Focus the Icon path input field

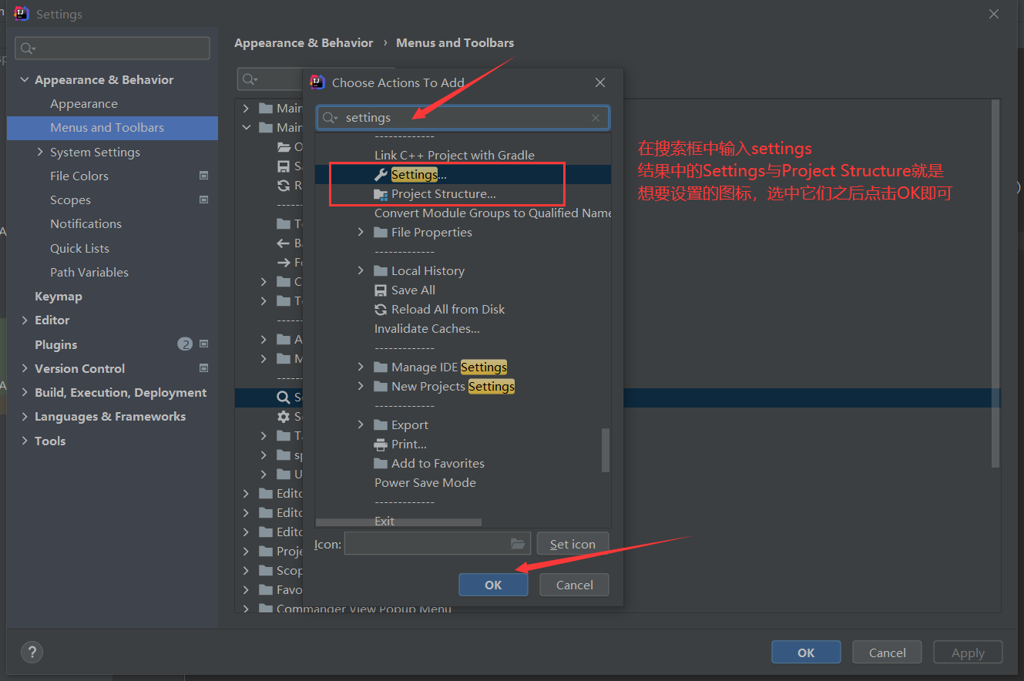(438, 544)
